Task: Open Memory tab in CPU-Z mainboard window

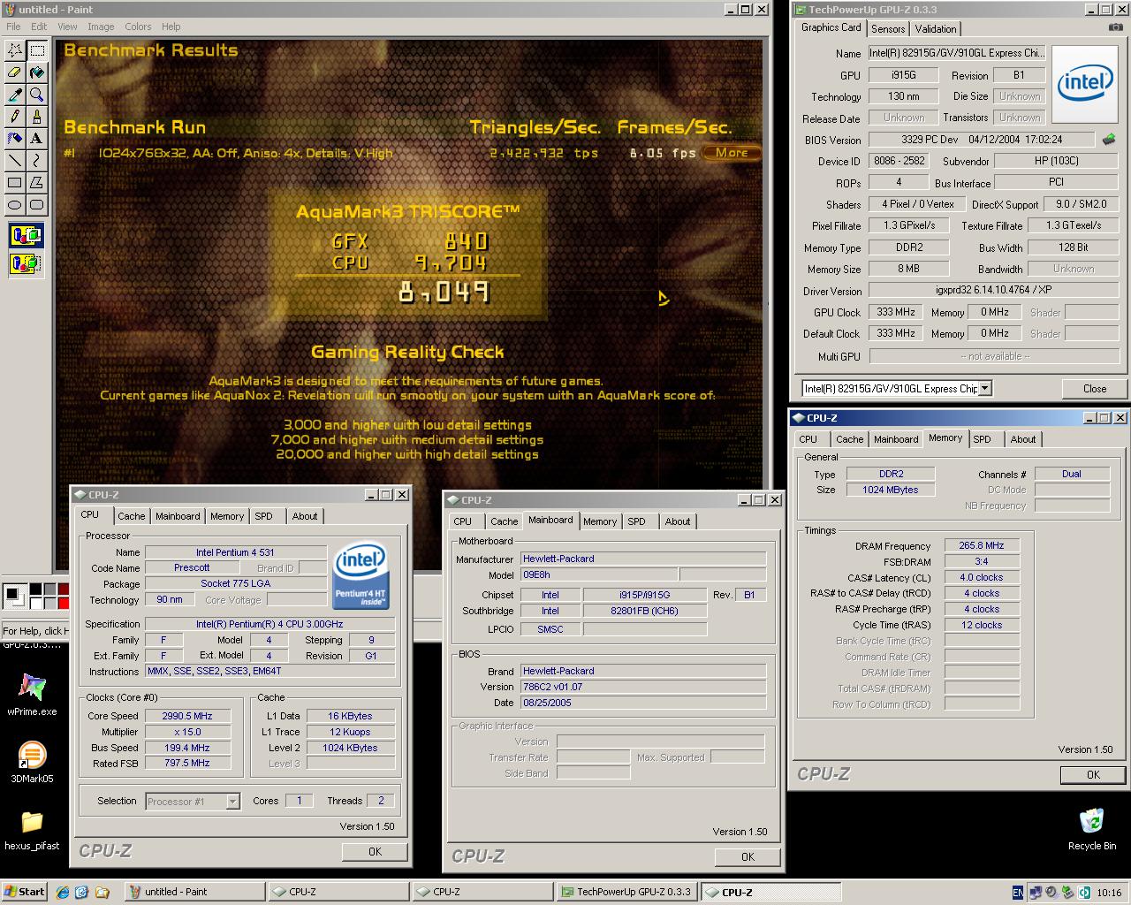Action: click(x=600, y=521)
